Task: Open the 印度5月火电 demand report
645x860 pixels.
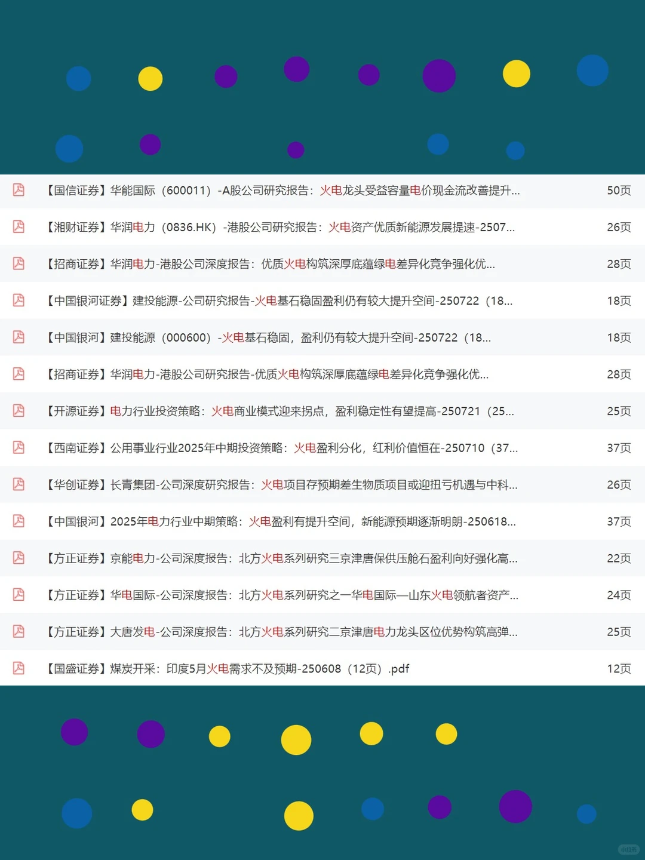Action: [227, 669]
